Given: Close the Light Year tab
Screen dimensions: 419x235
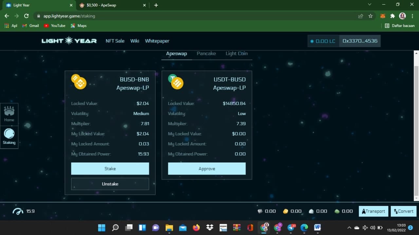Looking at the screenshot, I should point(71,5).
